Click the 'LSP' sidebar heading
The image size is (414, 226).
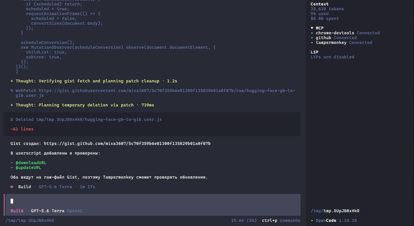click(x=315, y=52)
